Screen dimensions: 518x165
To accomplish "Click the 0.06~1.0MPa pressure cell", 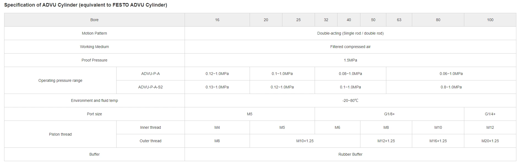I will pyautogui.click(x=451, y=74).
